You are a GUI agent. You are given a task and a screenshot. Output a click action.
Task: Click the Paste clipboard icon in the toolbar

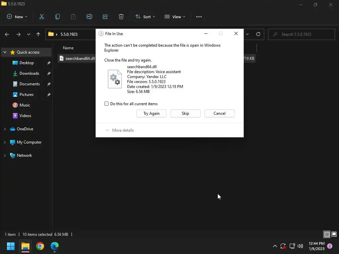pos(73,17)
